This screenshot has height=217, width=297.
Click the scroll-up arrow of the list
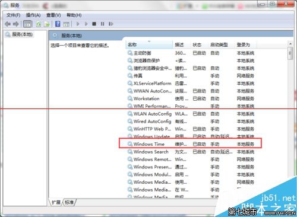click(290, 44)
